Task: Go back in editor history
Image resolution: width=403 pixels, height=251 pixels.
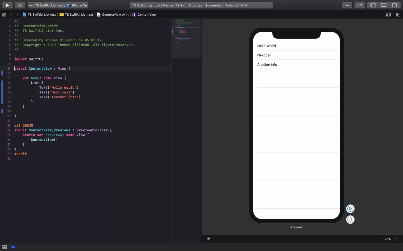Action: point(11,15)
